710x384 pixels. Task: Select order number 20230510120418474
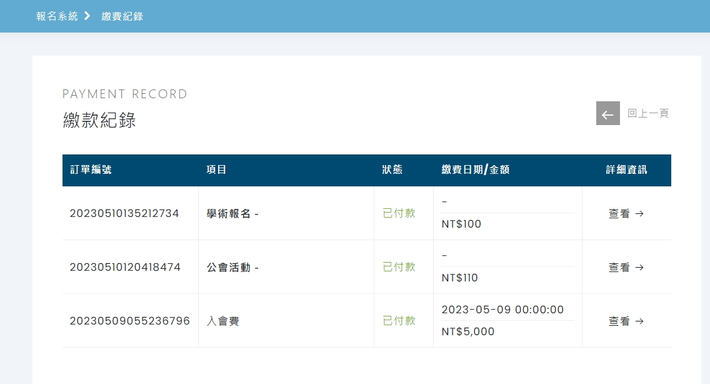coord(125,268)
